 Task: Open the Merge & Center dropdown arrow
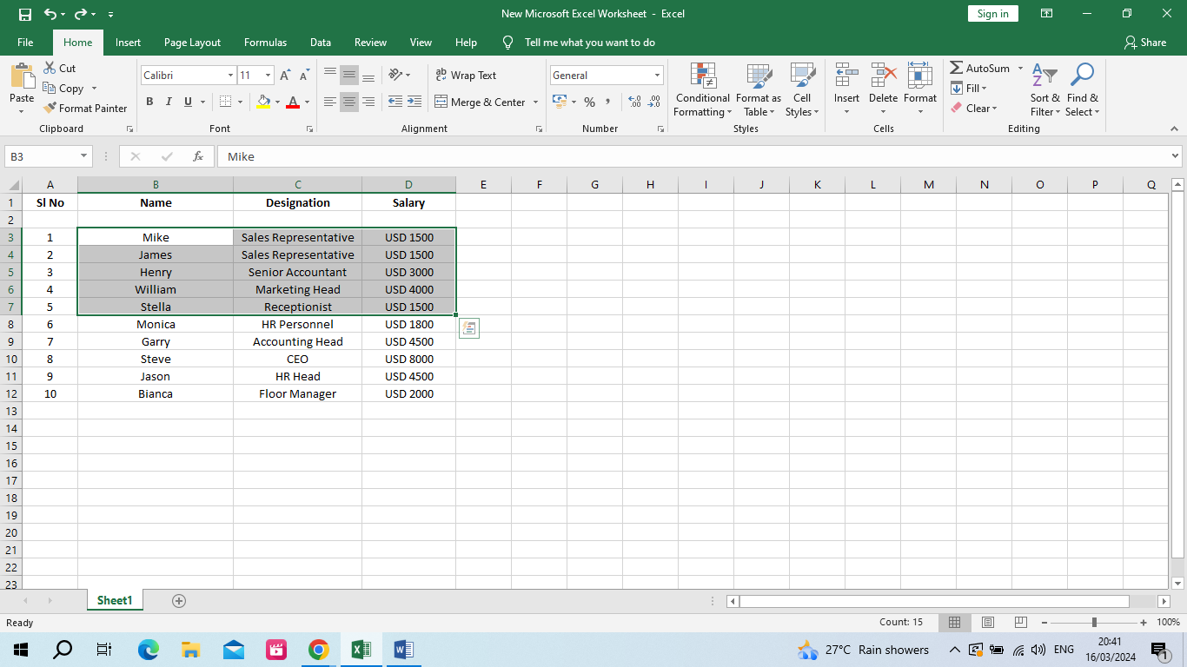point(535,102)
